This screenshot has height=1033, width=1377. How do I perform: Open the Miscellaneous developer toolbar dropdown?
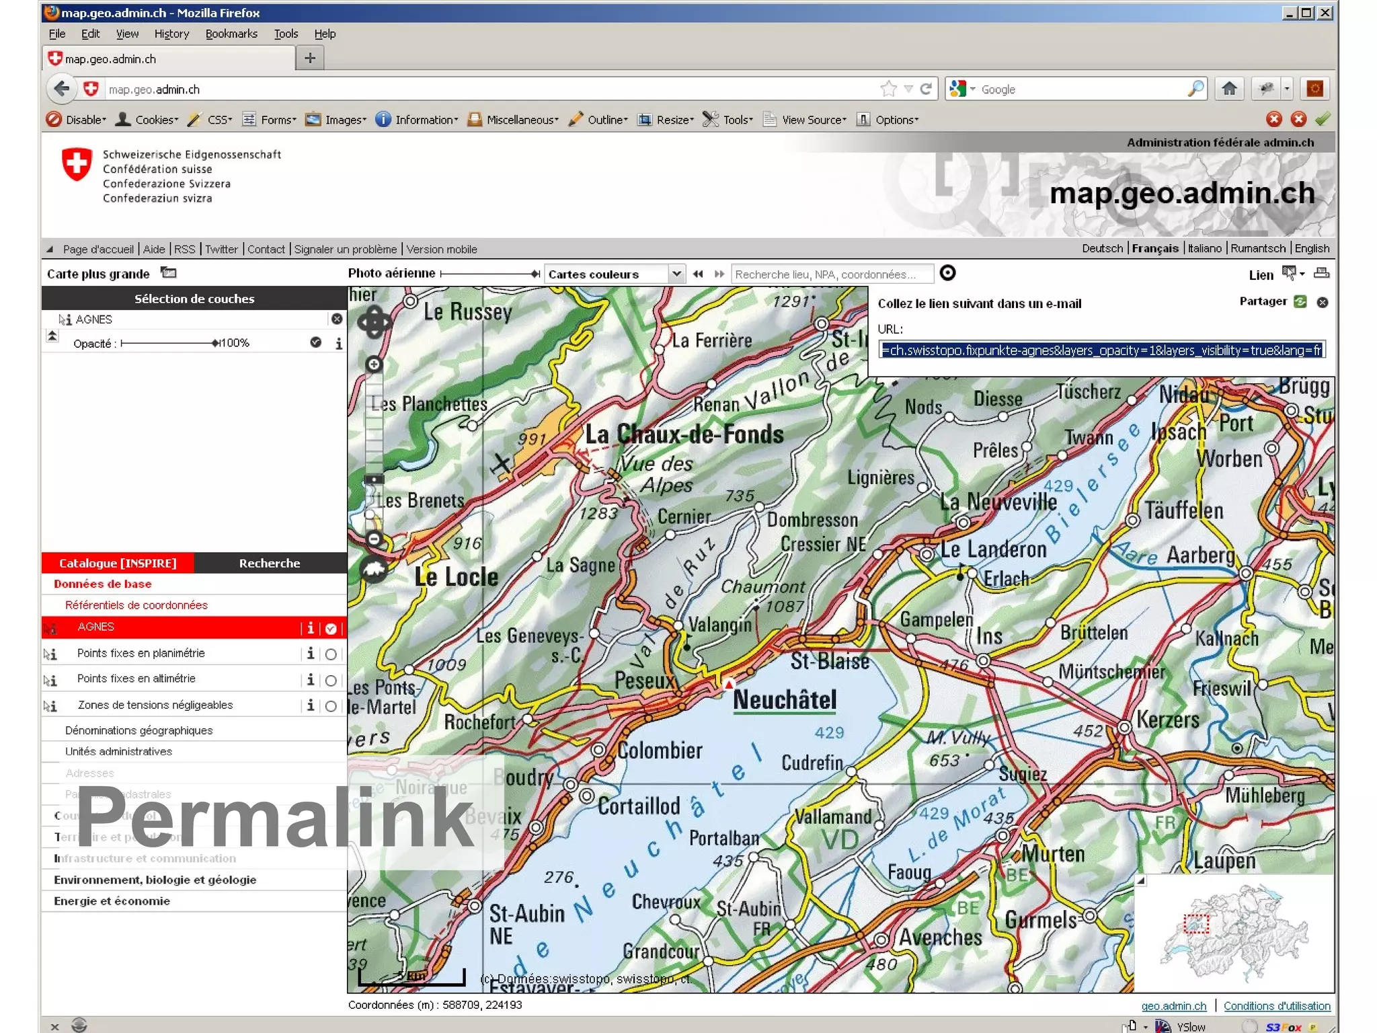(514, 119)
